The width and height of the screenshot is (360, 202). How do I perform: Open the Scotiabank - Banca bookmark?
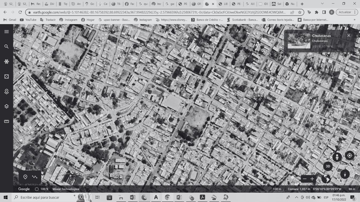[242, 20]
